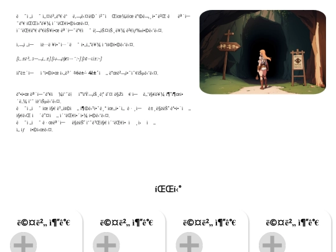Click the bold title of the second card
The width and height of the screenshot is (336, 252).
click(127, 223)
